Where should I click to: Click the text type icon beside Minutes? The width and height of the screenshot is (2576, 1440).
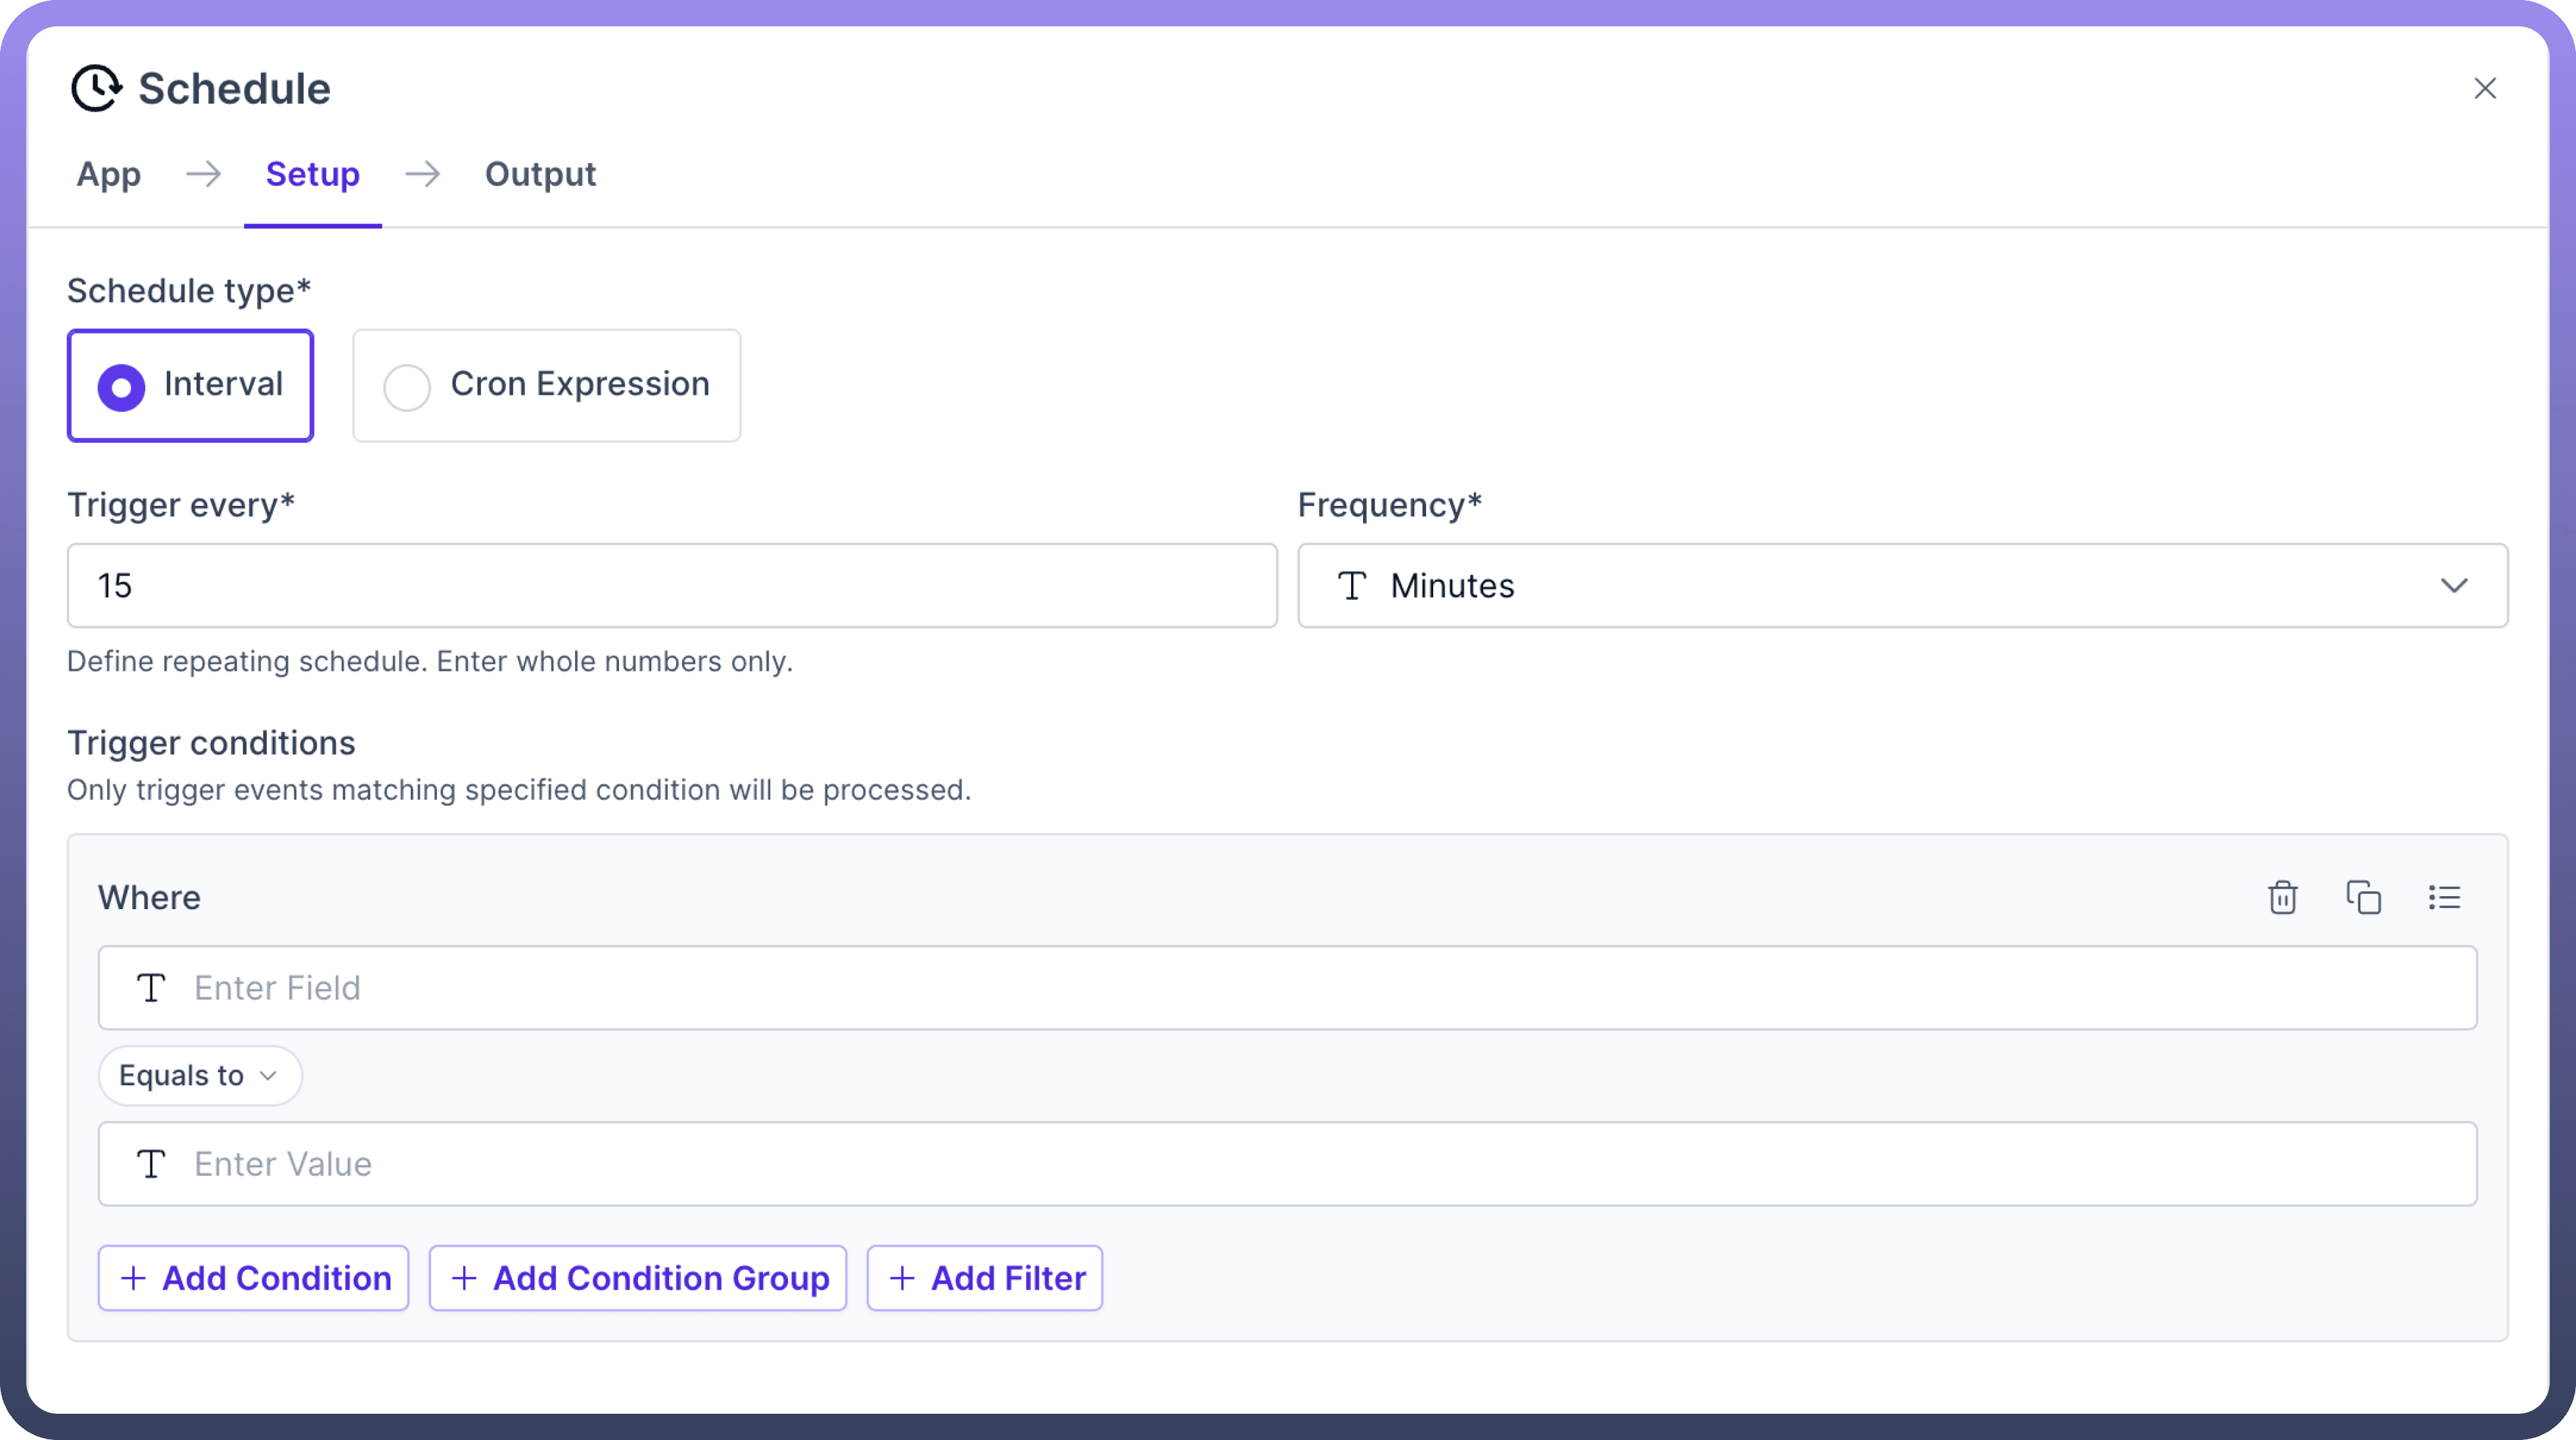1352,586
